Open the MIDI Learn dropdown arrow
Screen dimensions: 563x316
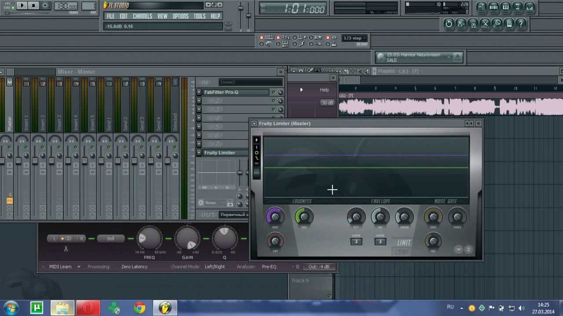click(x=79, y=266)
